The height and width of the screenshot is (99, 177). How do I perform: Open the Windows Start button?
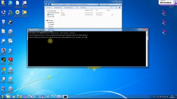click(x=2, y=97)
